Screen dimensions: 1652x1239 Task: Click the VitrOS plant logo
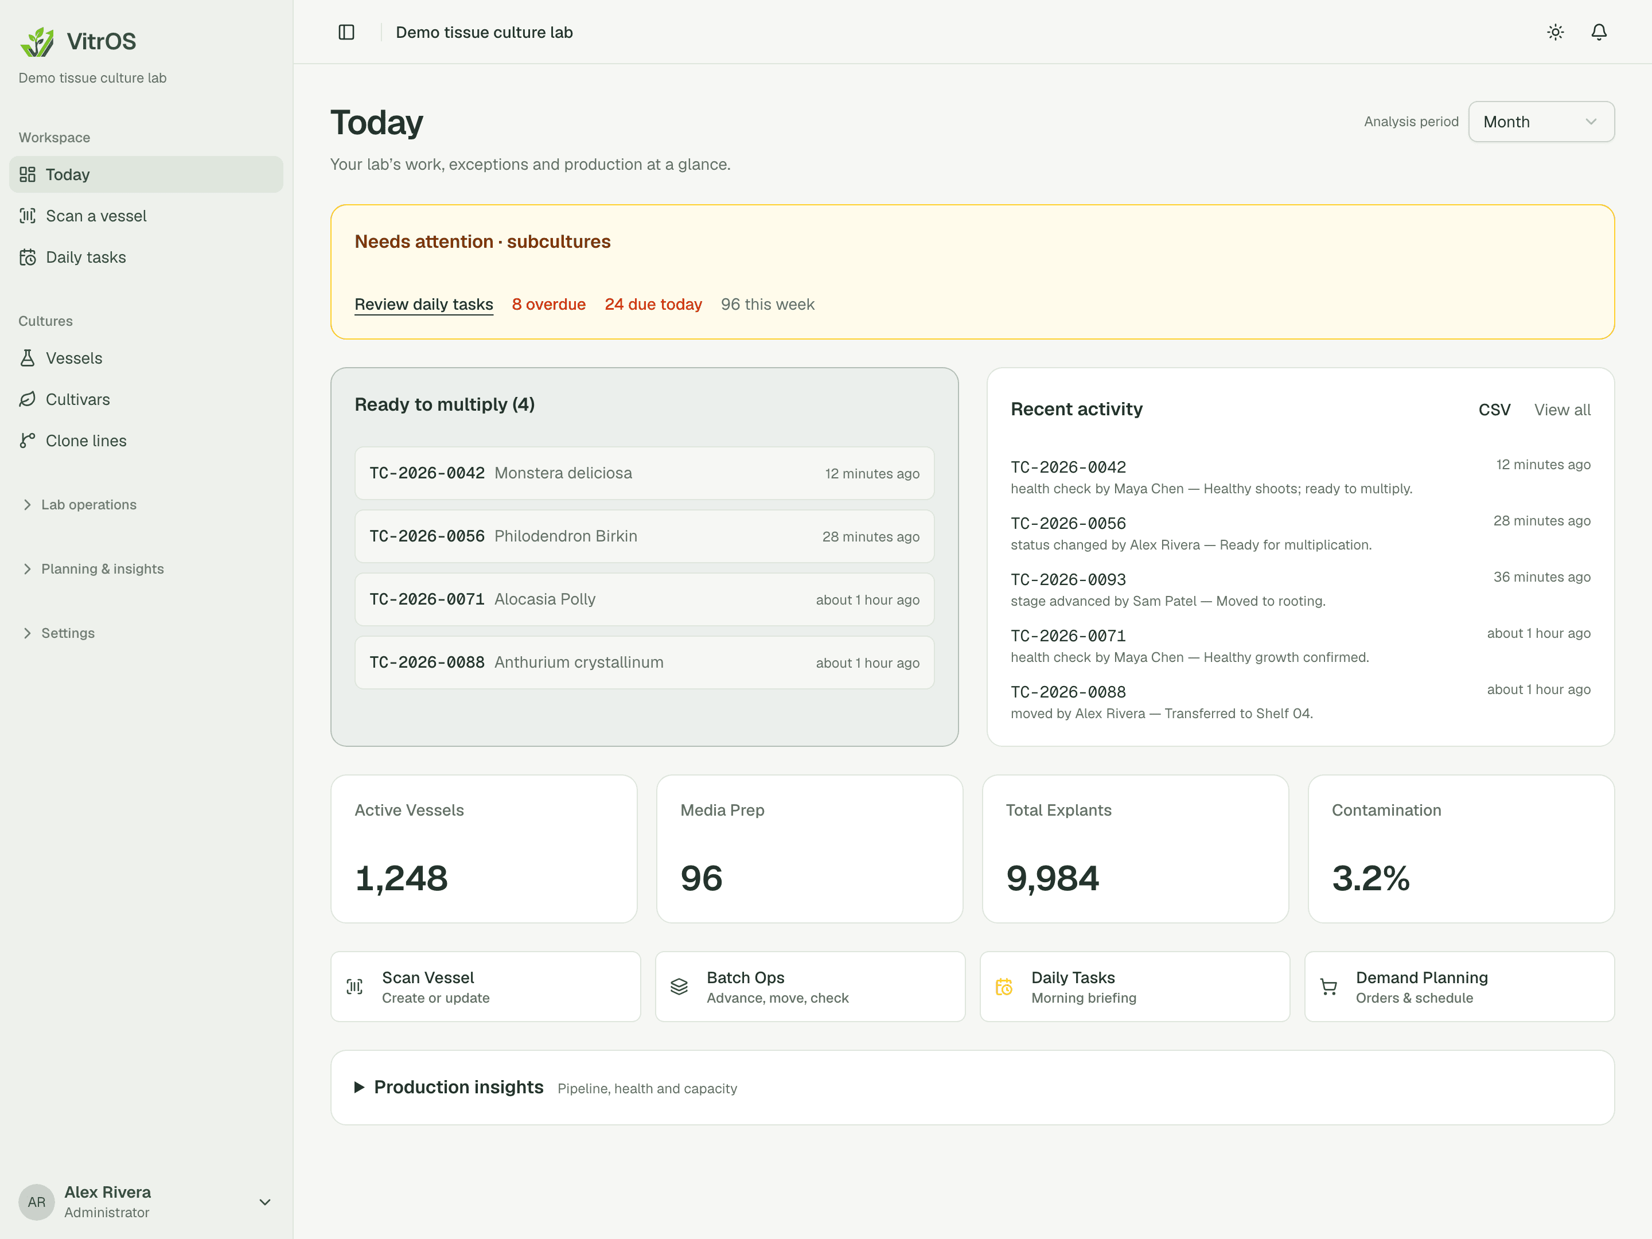[37, 42]
